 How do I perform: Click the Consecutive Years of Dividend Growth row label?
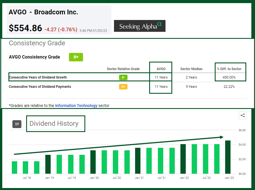coord(38,77)
